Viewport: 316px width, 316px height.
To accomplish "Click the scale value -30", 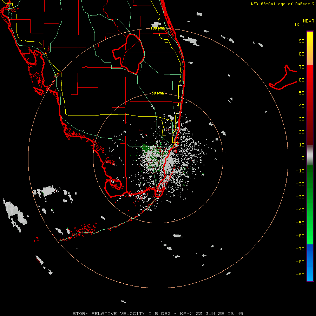I will coord(300,197).
